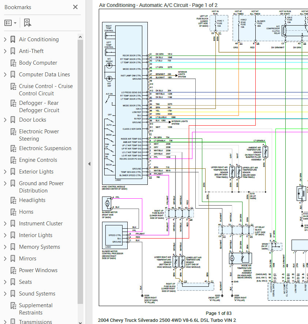This screenshot has width=308, height=324.
Task: Click the bookmark icon beside Air Conditioning
Action: pos(12,39)
